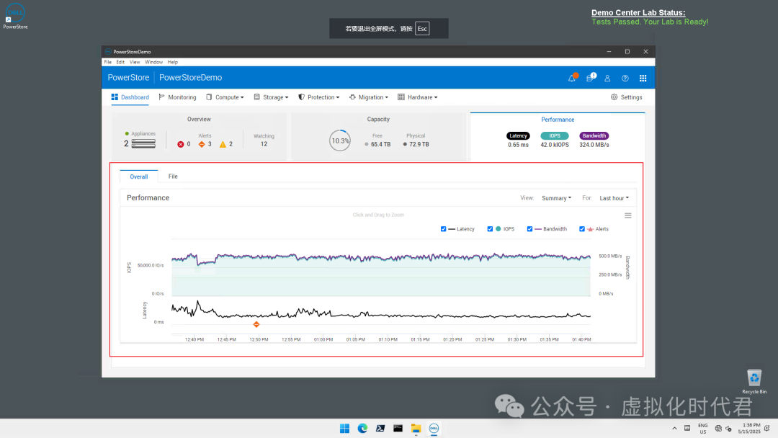Click the PowerStore brand title
The height and width of the screenshot is (438, 778).
[128, 77]
